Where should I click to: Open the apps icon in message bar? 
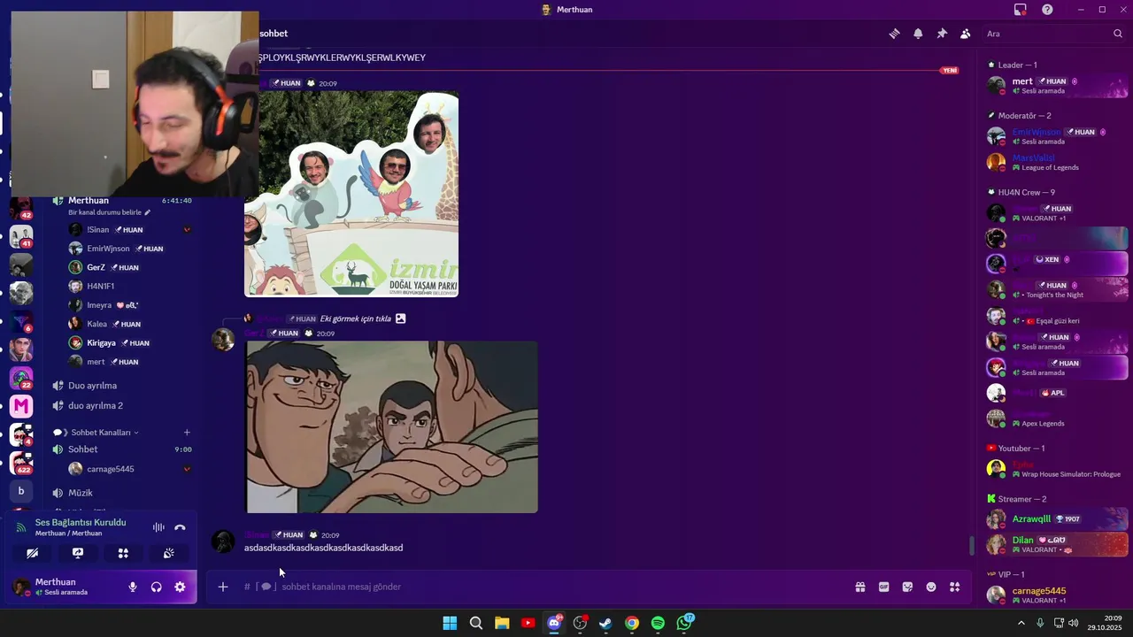[x=955, y=587]
